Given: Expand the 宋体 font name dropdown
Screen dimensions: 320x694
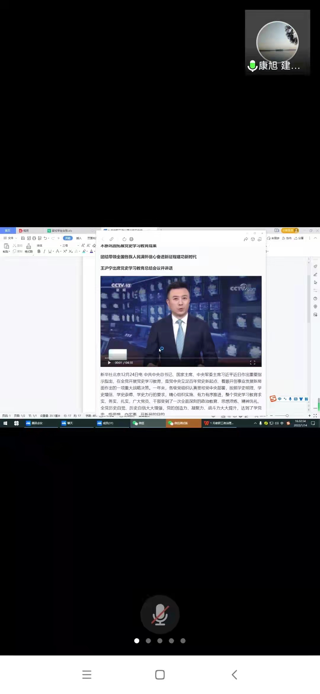Looking at the screenshot, I should (x=60, y=246).
